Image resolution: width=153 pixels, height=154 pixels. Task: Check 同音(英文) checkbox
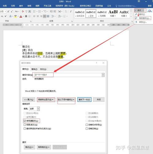click(25, 125)
